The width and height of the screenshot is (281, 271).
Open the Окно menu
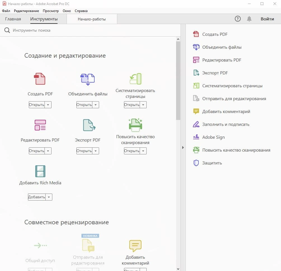coord(67,11)
